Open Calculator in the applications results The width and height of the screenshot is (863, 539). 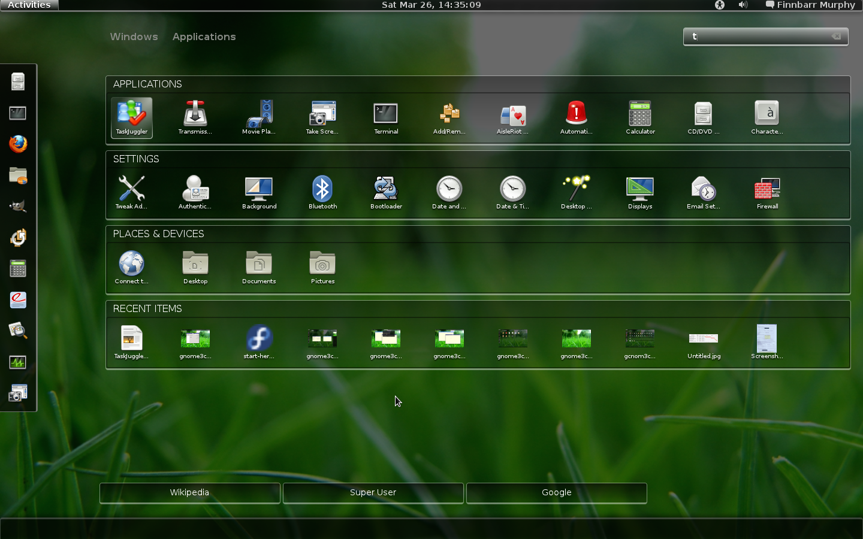(x=640, y=118)
